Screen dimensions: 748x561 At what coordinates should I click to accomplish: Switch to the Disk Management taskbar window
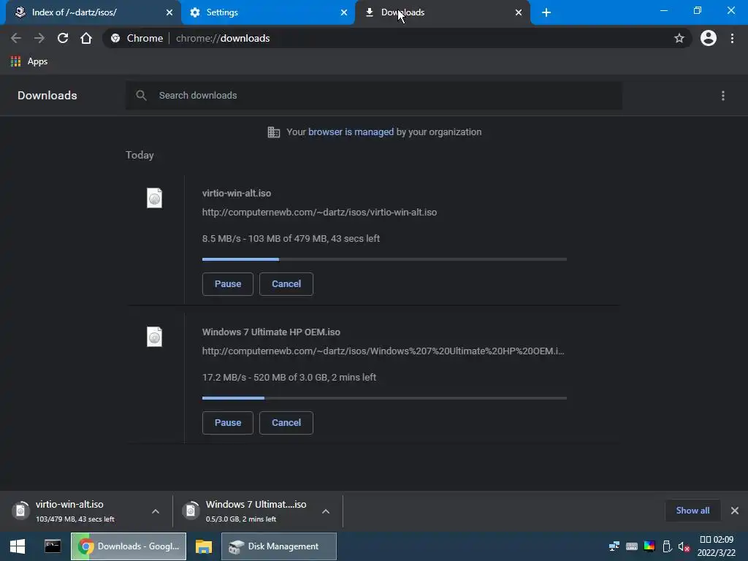(278, 546)
